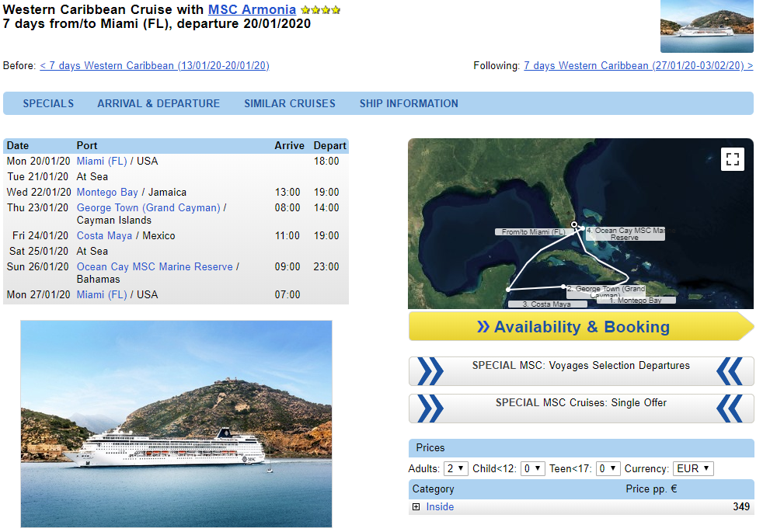Click the MSC Armonia star rating icons
Image resolution: width=770 pixels, height=532 pixels.
coord(320,11)
